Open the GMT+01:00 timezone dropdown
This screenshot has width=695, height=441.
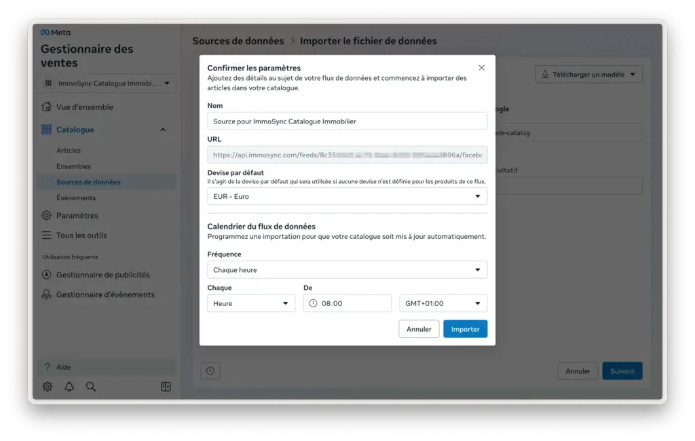pos(443,303)
